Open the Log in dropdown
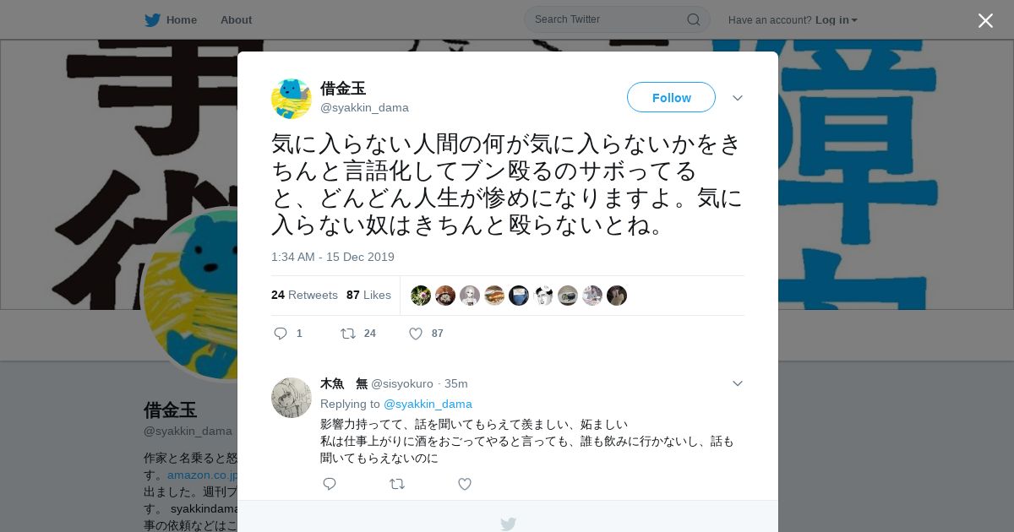 pos(837,19)
